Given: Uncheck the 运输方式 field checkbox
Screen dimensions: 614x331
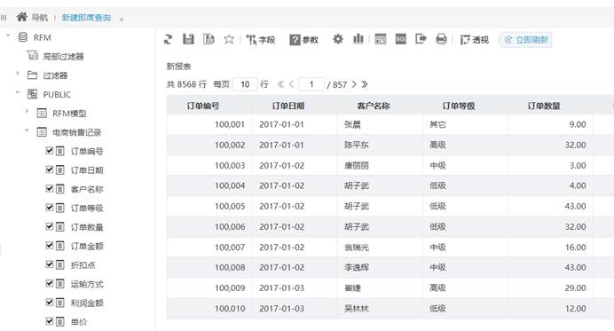Looking at the screenshot, I should click(50, 283).
